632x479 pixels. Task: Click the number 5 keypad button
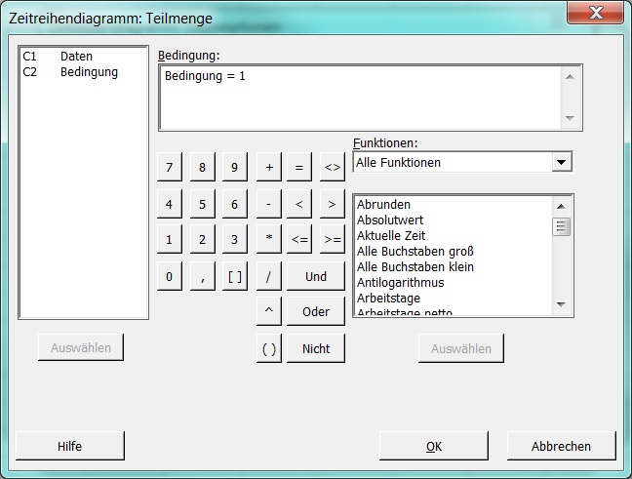click(202, 204)
